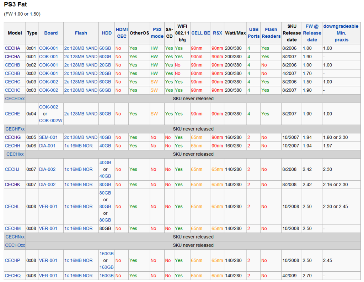This screenshot has height=282, width=364.
Task: Open the downgradeable Min. praxis header link
Action: click(x=341, y=33)
